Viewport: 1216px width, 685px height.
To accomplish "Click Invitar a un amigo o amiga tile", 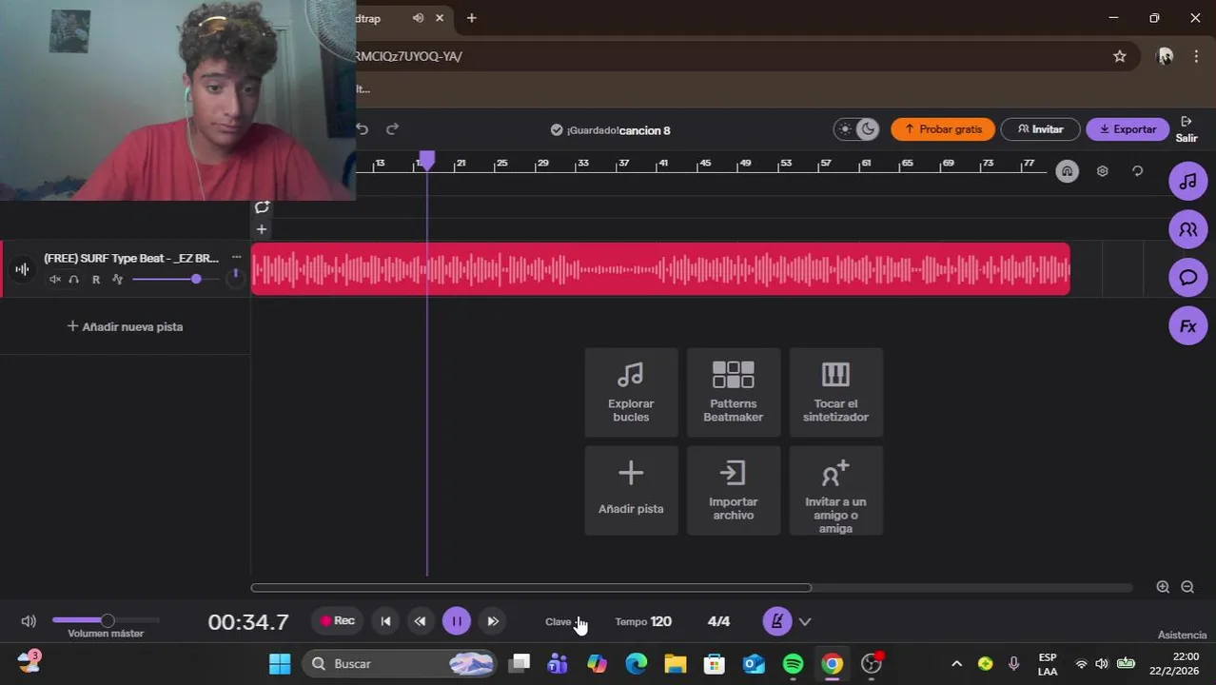I will pyautogui.click(x=835, y=490).
